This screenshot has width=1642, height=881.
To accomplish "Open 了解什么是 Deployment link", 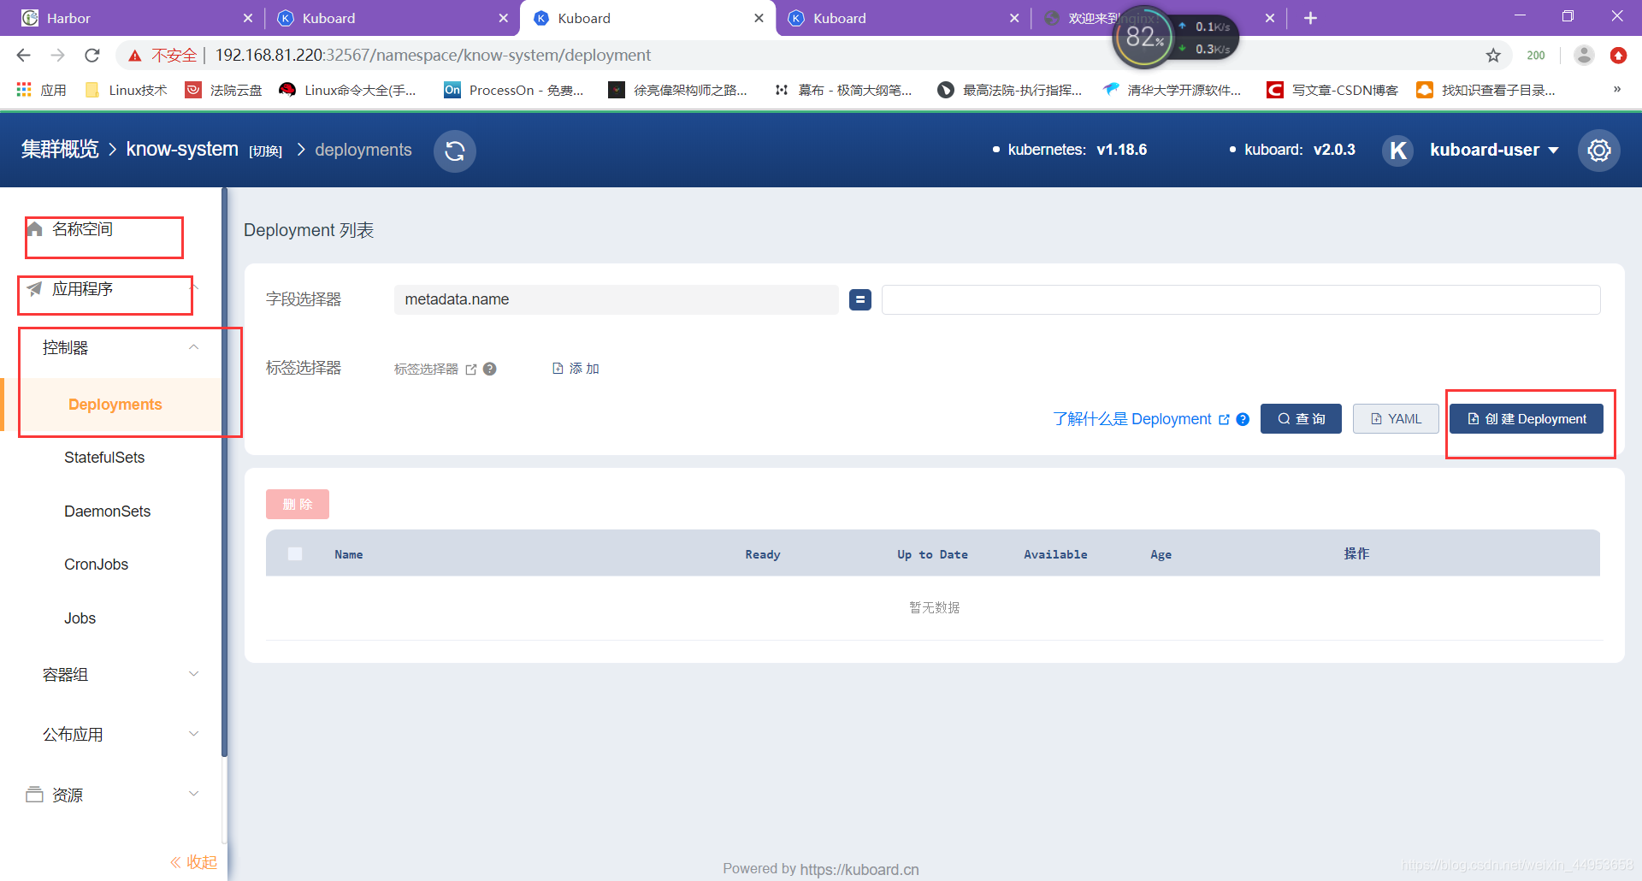I will pos(1140,419).
